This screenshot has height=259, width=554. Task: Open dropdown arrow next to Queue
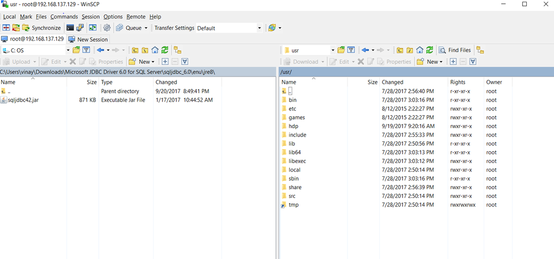(x=146, y=28)
